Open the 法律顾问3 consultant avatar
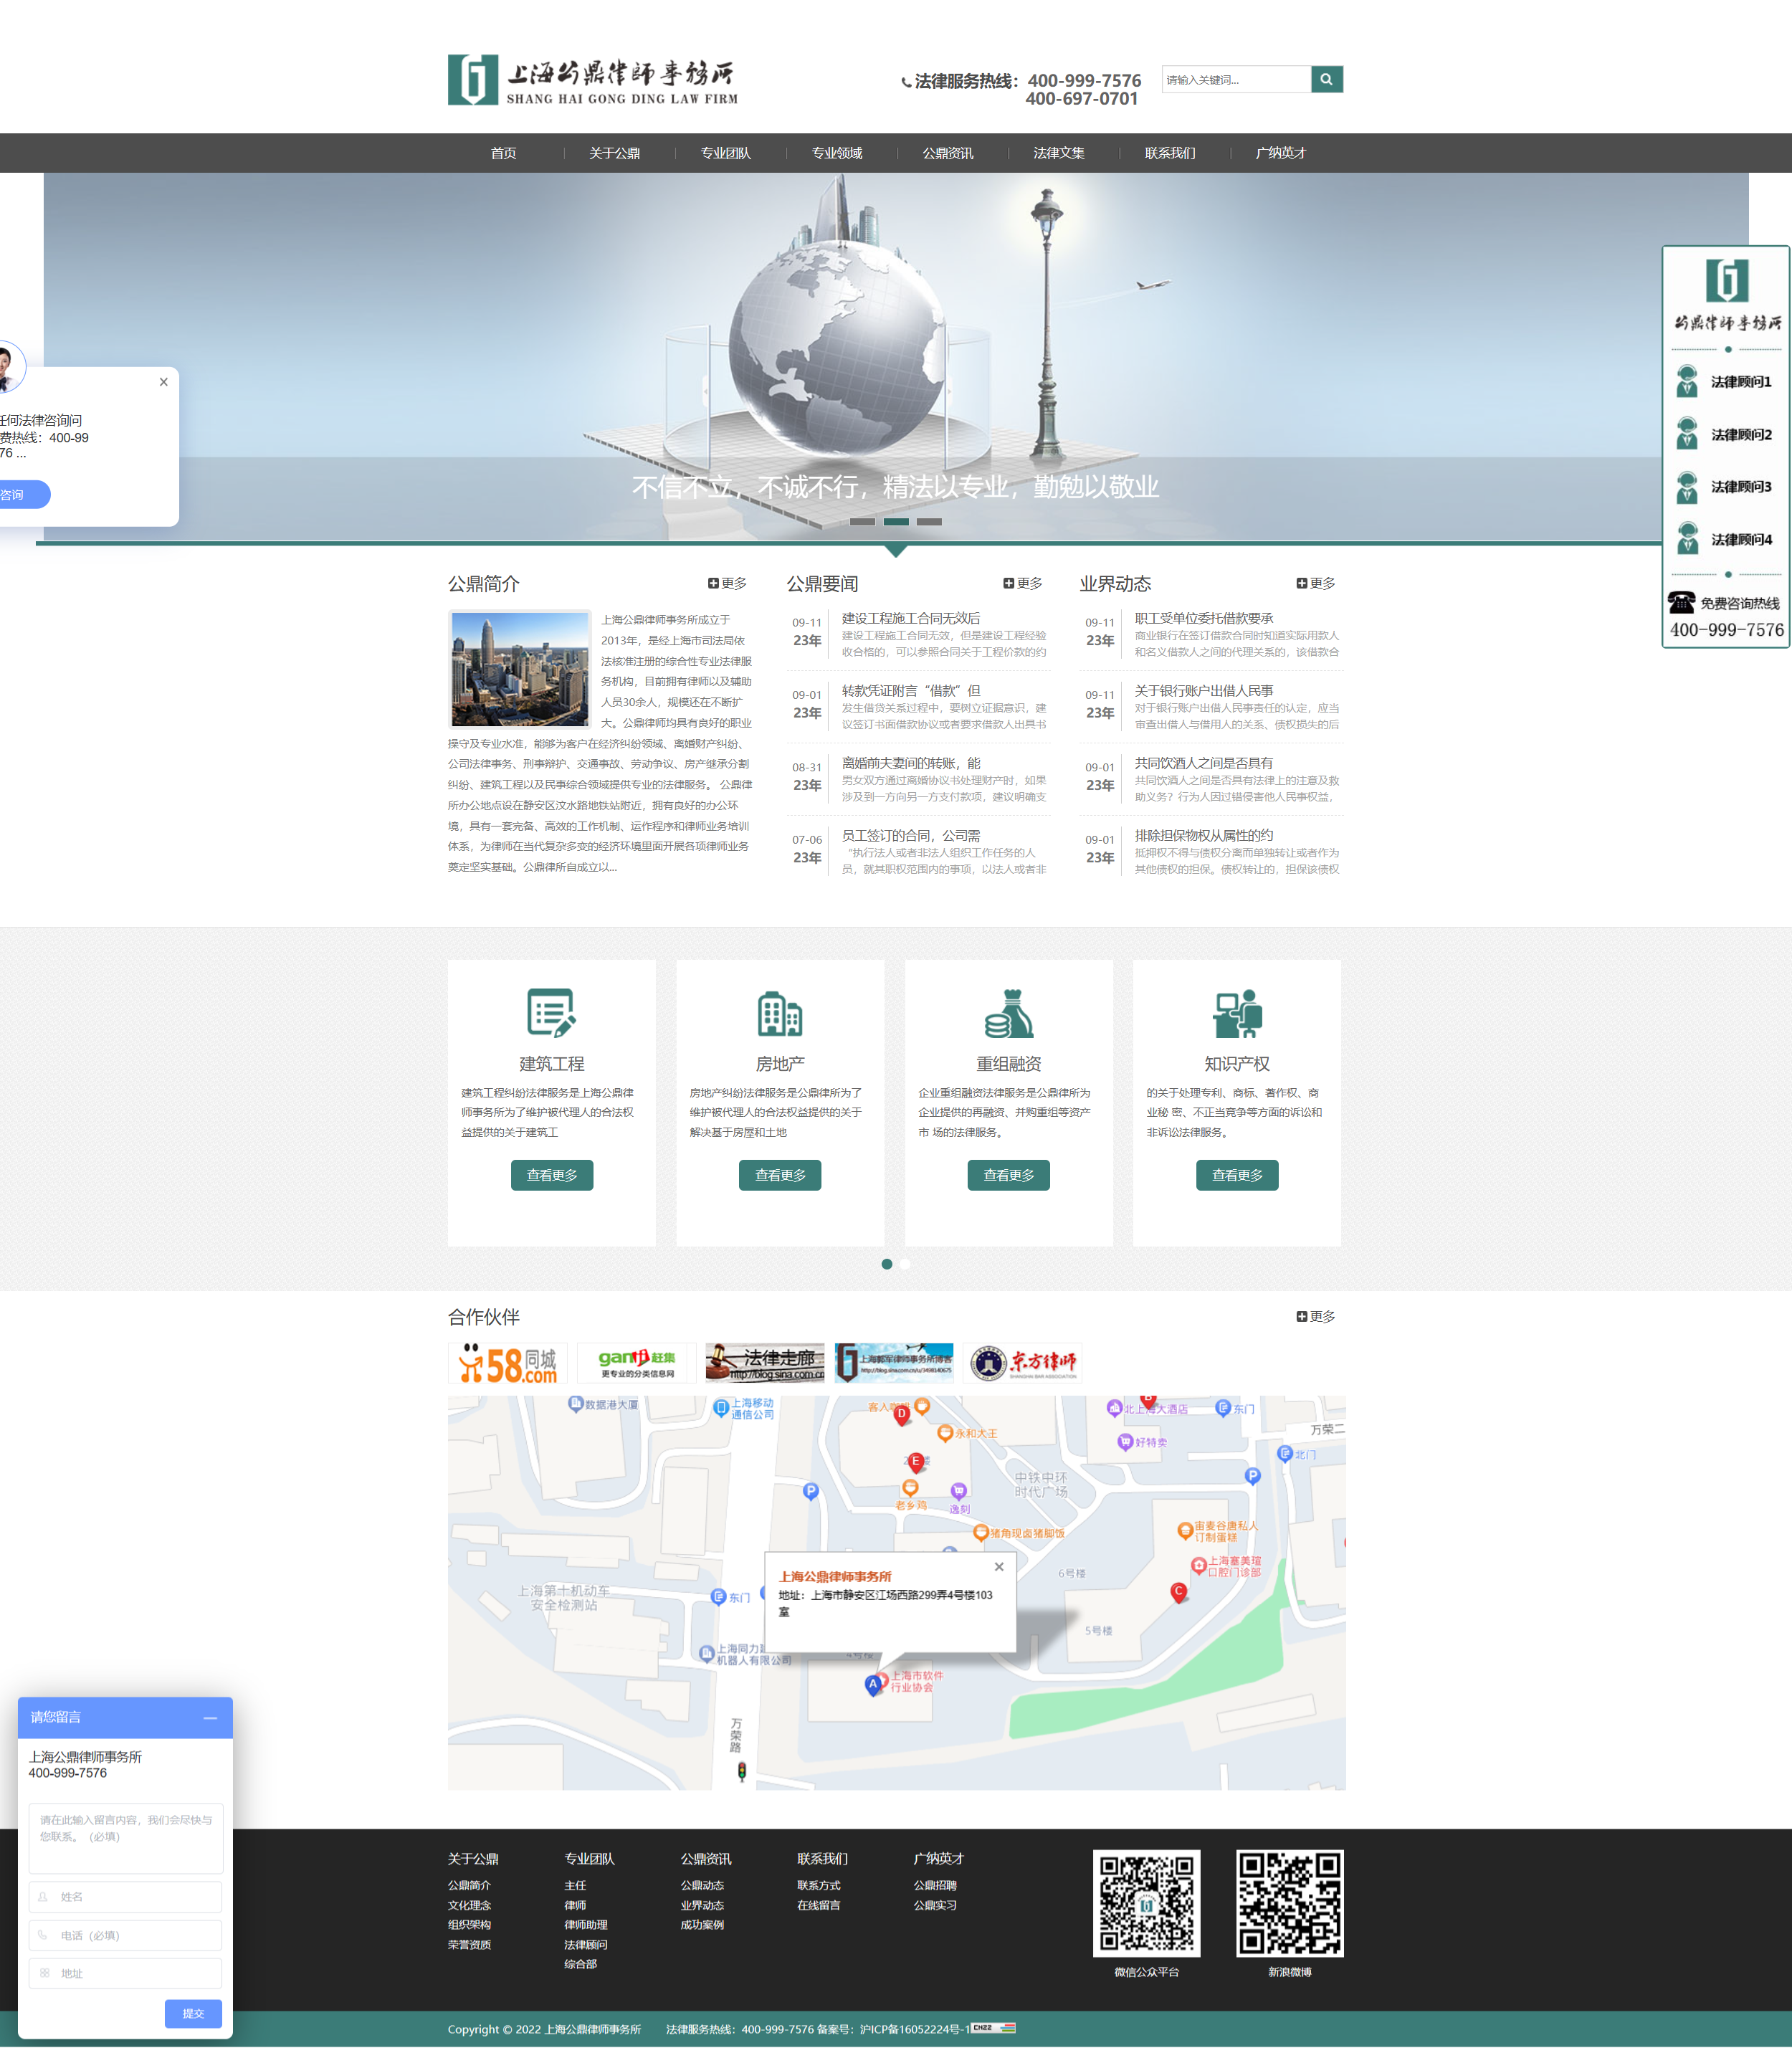Image resolution: width=1792 pixels, height=2048 pixels. coord(1687,487)
